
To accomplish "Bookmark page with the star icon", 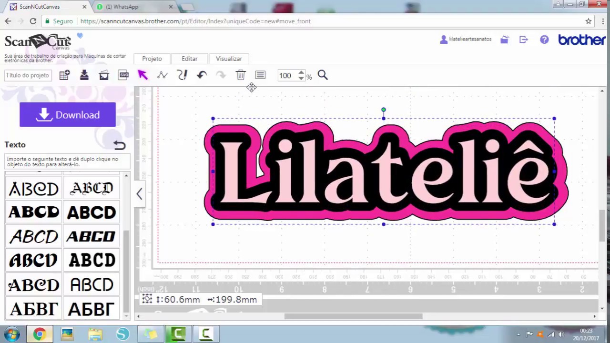I will [x=589, y=21].
